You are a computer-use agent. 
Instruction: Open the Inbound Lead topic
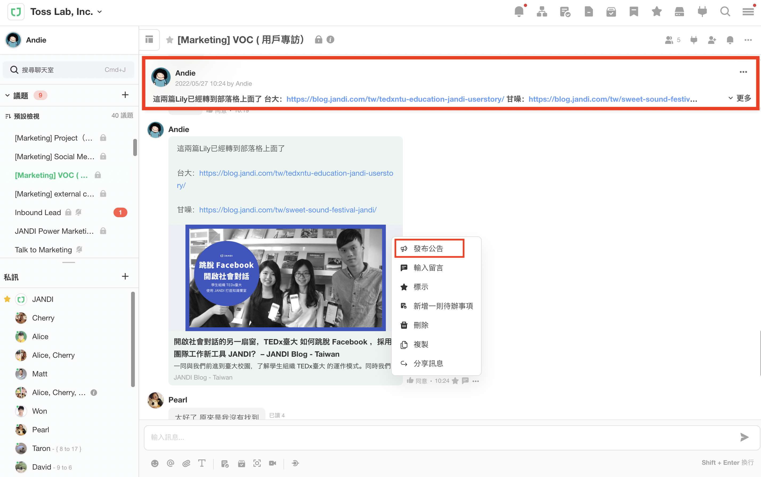(38, 212)
